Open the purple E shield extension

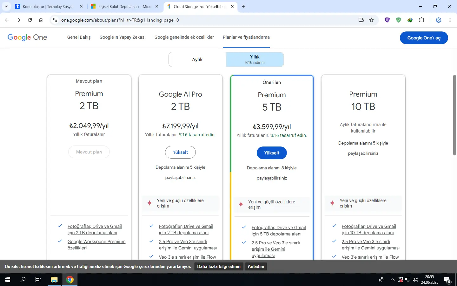(x=387, y=20)
